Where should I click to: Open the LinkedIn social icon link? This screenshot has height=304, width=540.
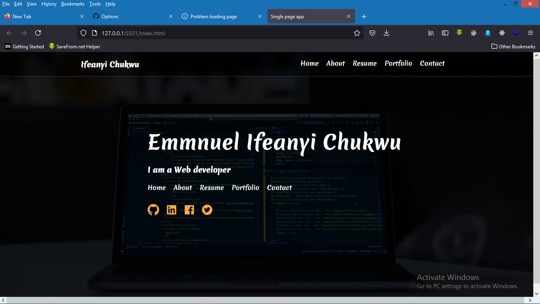[172, 210]
